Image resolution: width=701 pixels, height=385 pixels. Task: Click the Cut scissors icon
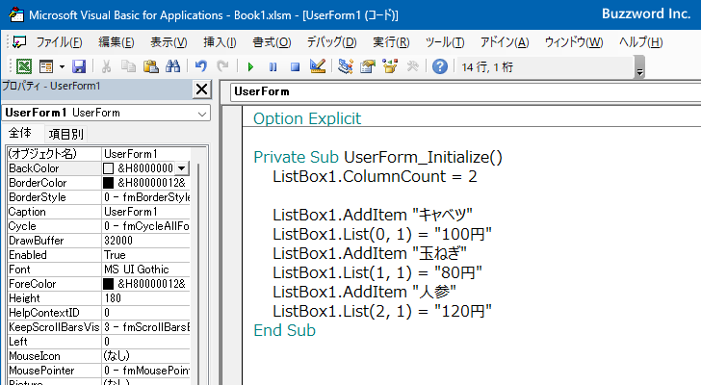click(x=106, y=67)
